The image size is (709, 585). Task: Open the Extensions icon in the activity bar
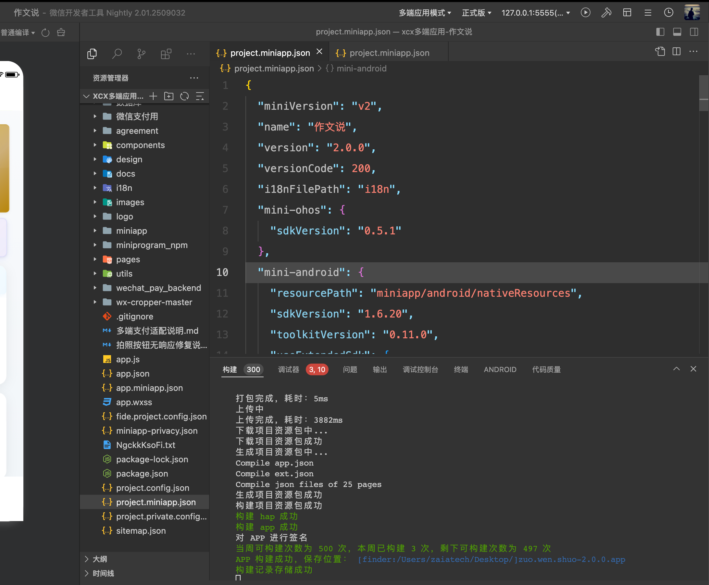tap(166, 54)
